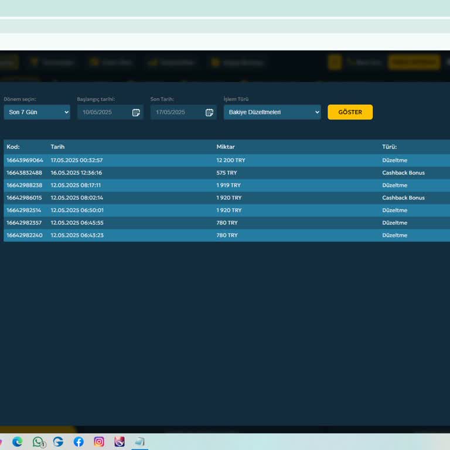The height and width of the screenshot is (450, 450).
Task: Open the start date calendar picker
Action: (x=136, y=112)
